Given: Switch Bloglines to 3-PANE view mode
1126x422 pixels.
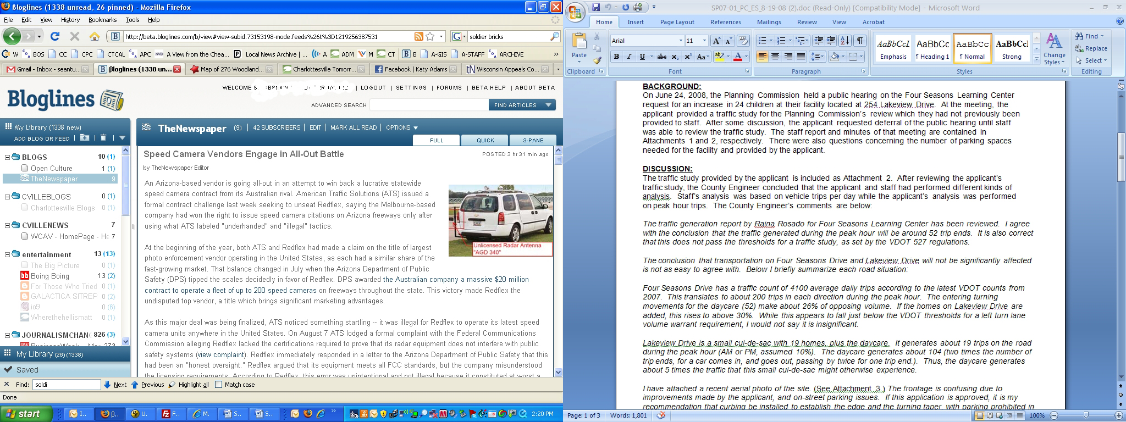Looking at the screenshot, I should point(533,140).
